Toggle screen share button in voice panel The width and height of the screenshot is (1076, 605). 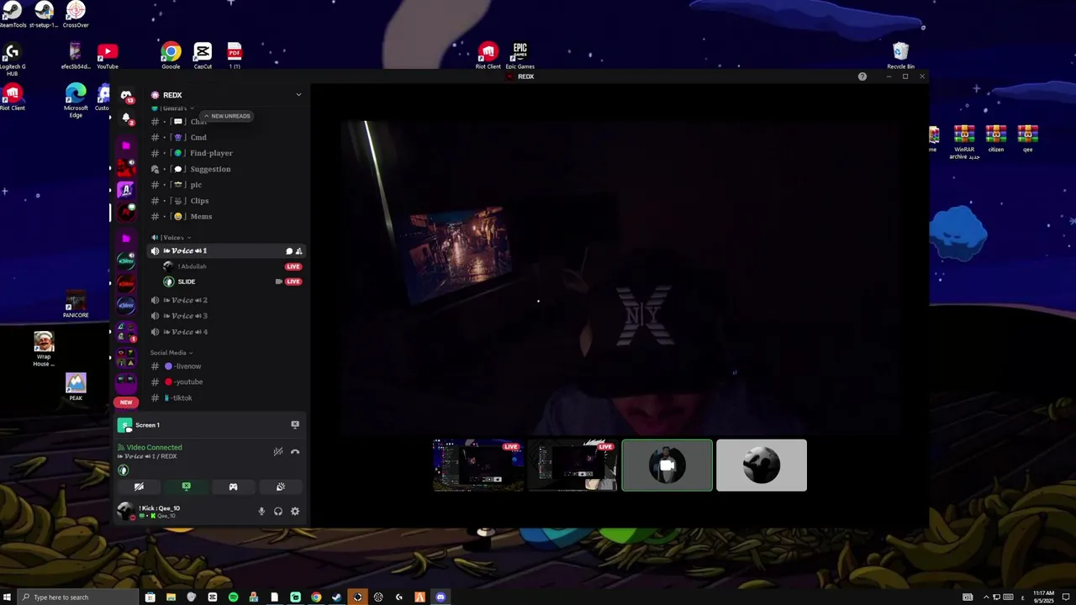coord(187,487)
